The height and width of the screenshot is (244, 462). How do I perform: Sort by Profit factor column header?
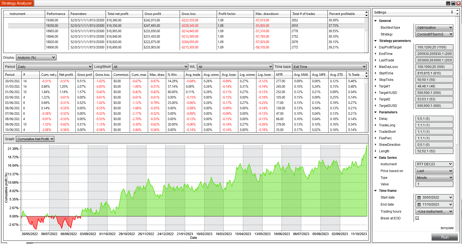227,14
